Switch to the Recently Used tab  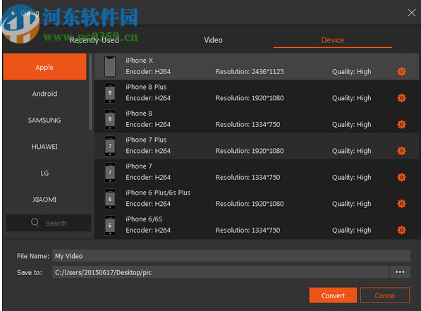pyautogui.click(x=94, y=40)
